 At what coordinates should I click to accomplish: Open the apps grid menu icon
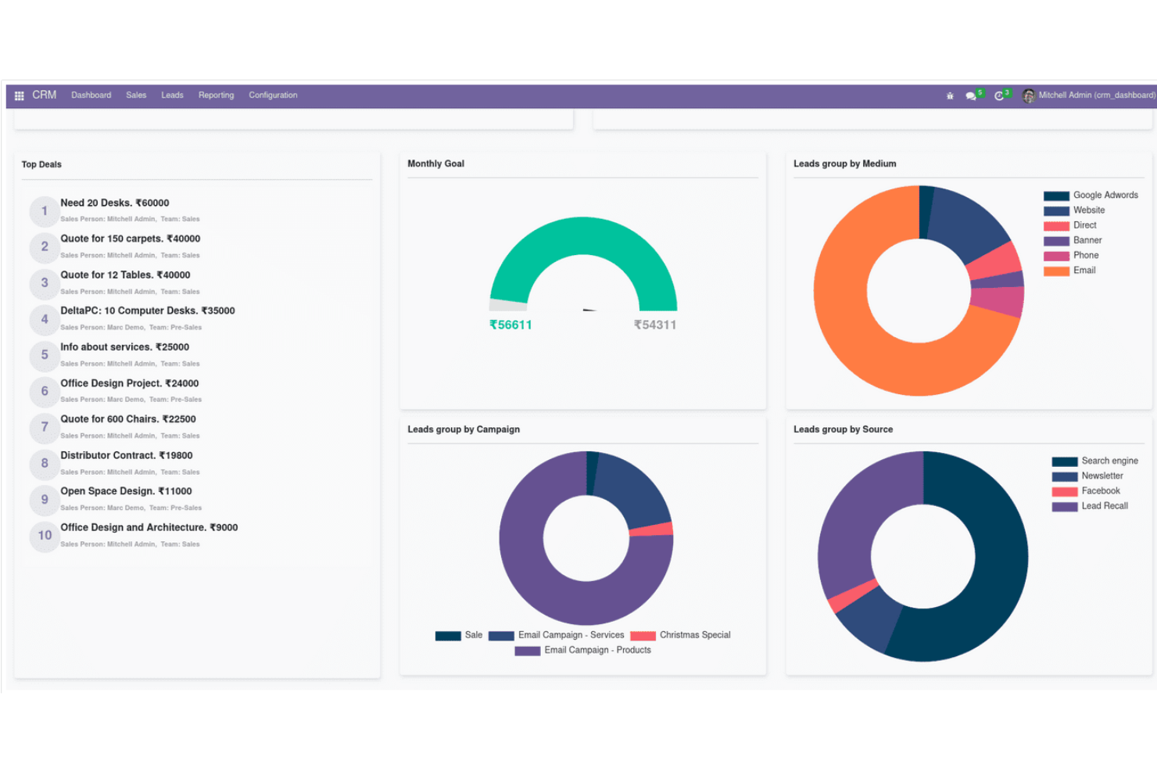pyautogui.click(x=19, y=95)
